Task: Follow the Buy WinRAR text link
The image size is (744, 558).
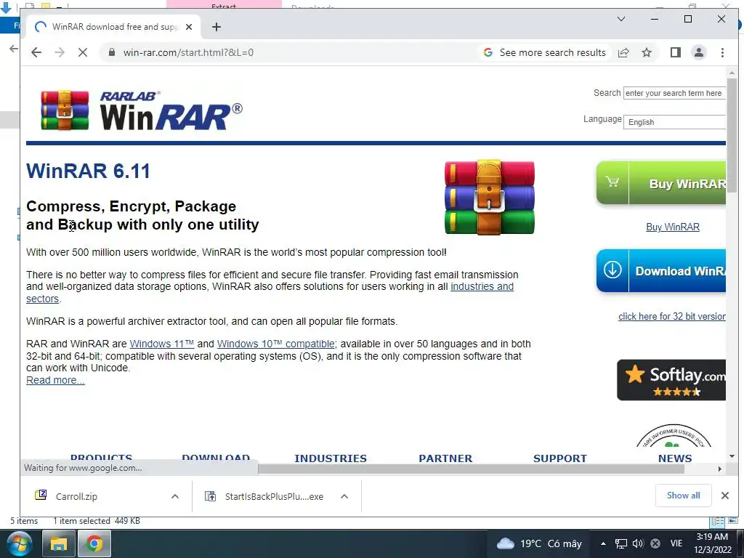Action: (x=673, y=227)
